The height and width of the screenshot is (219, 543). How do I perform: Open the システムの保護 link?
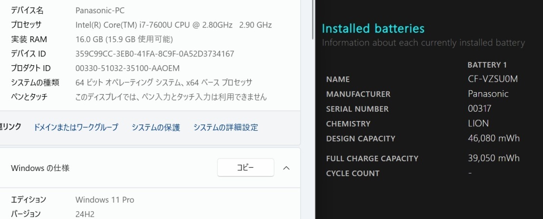(156, 127)
